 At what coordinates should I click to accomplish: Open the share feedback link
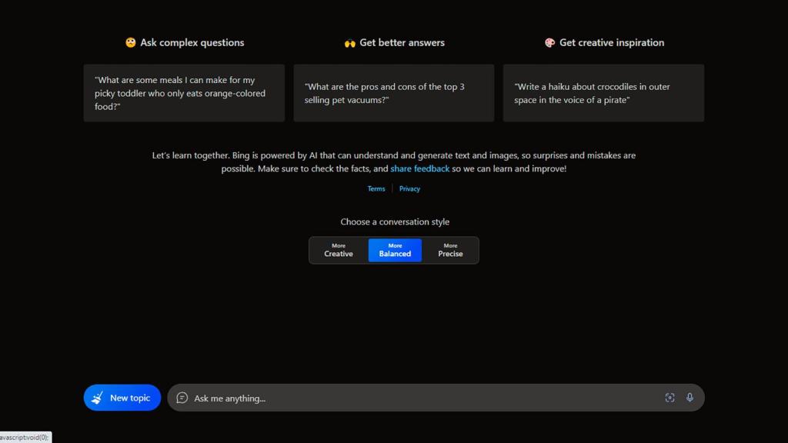click(419, 168)
